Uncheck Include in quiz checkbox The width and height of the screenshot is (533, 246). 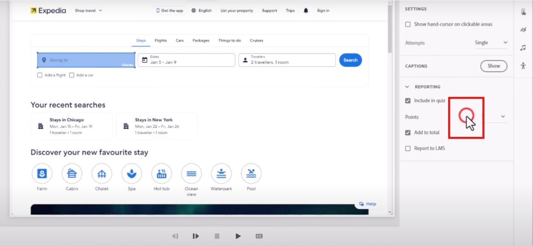click(408, 101)
